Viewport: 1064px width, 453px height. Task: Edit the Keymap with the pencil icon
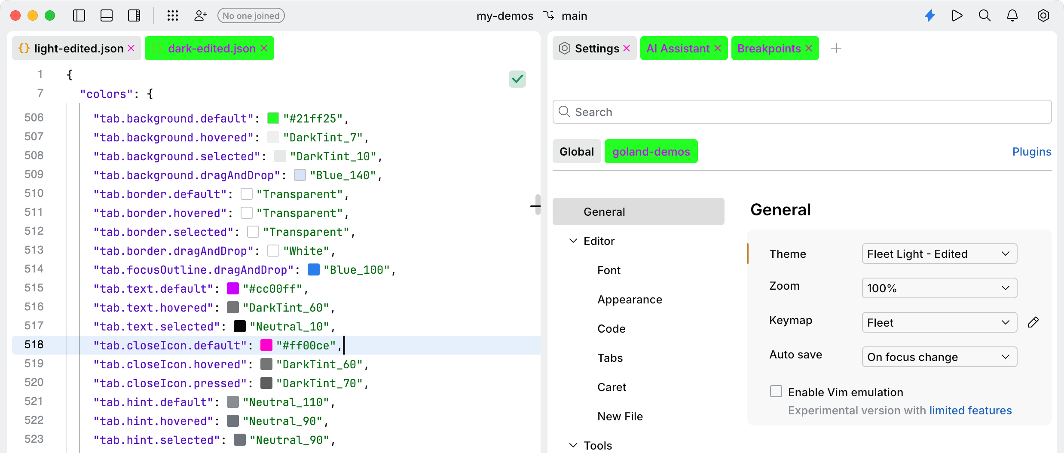(1034, 322)
